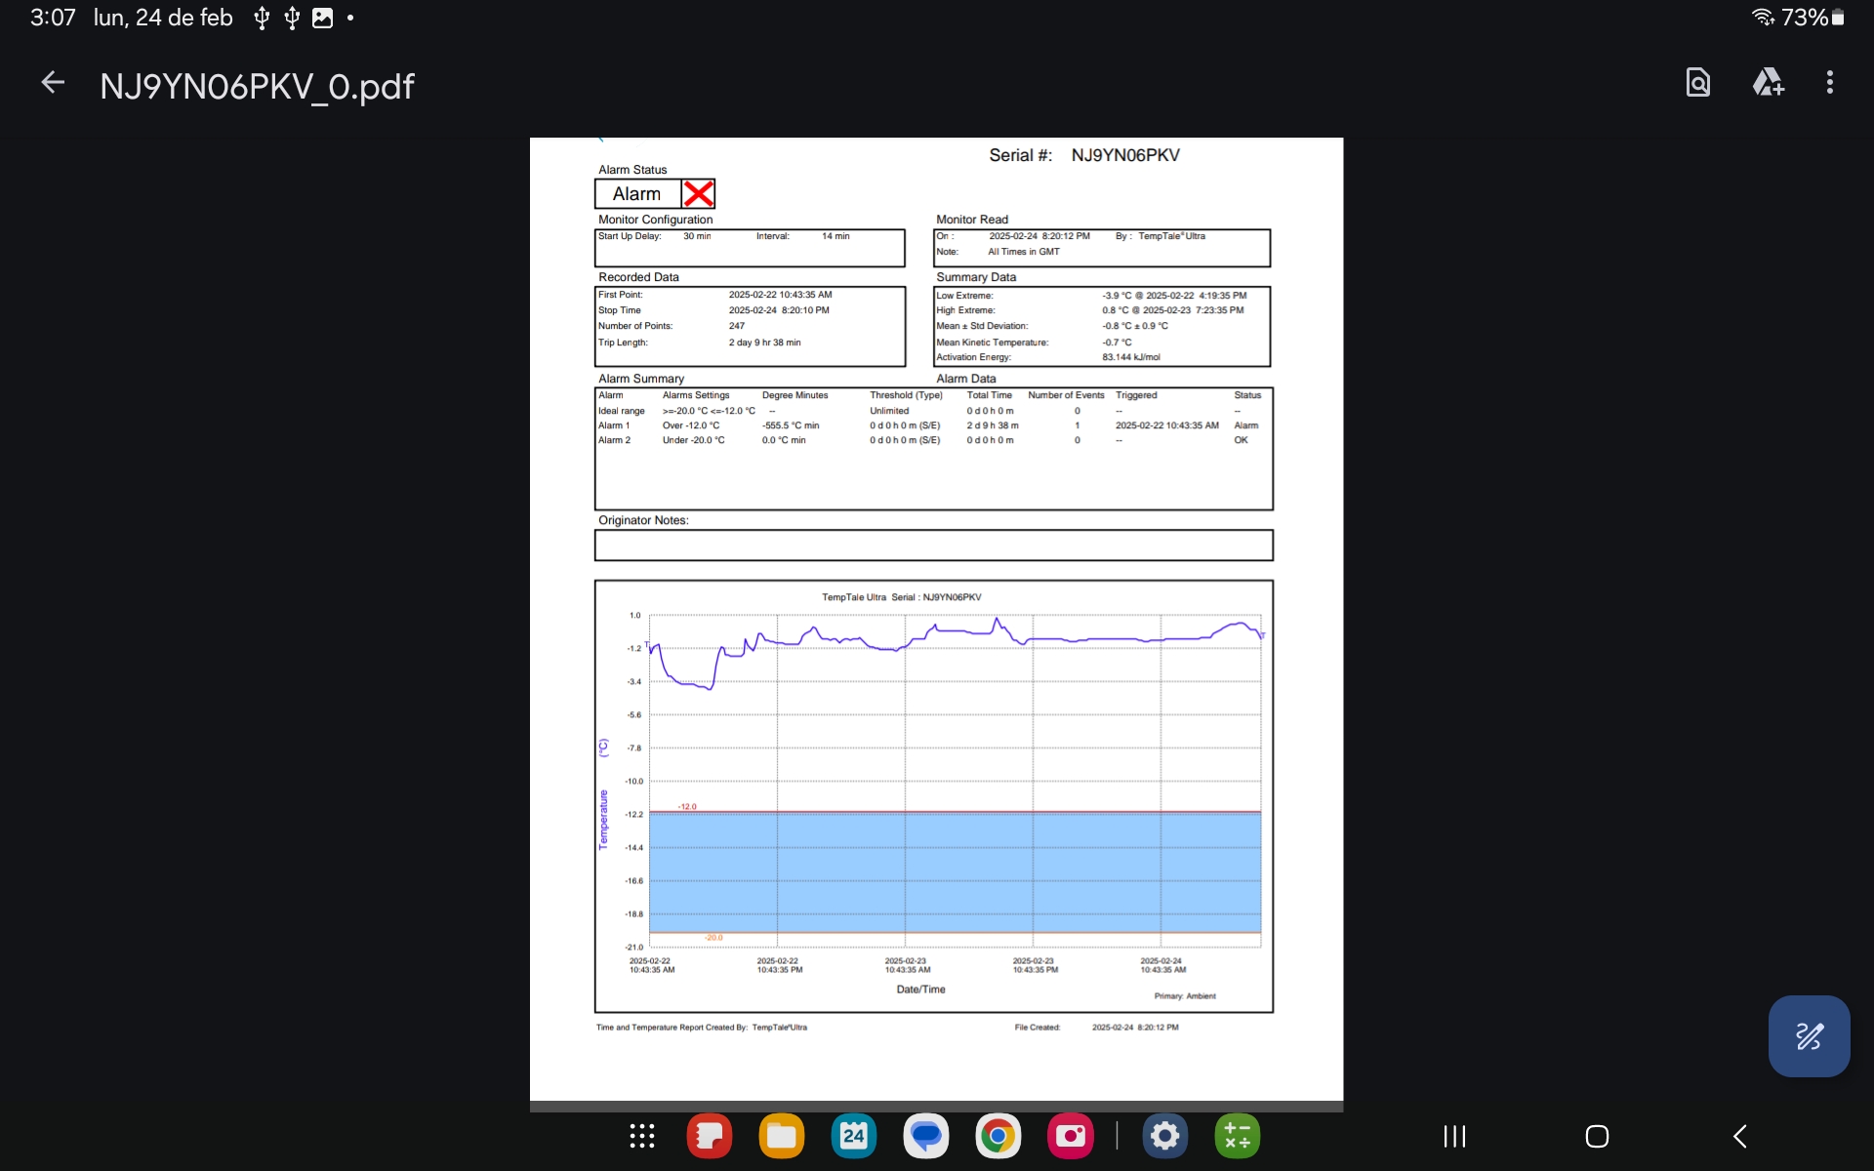Viewport: 1874px width, 1171px height.
Task: Tap the first USB notification icon
Action: point(262,18)
